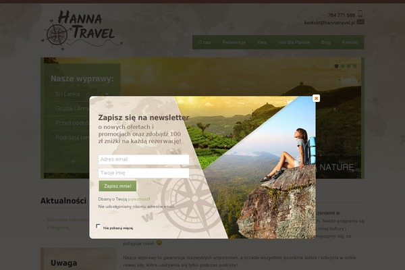405x270 pixels.
Task: Select the last slider pagination dot
Action: (x=355, y=66)
